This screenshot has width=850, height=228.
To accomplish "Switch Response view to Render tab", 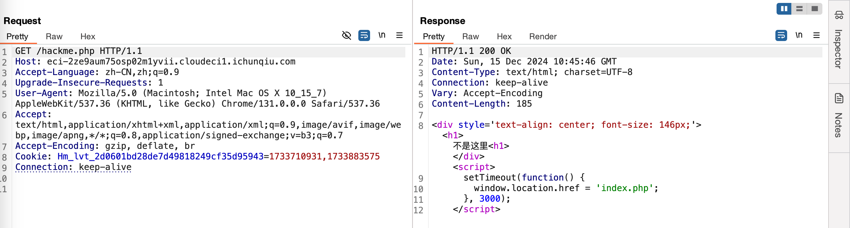I will point(543,37).
